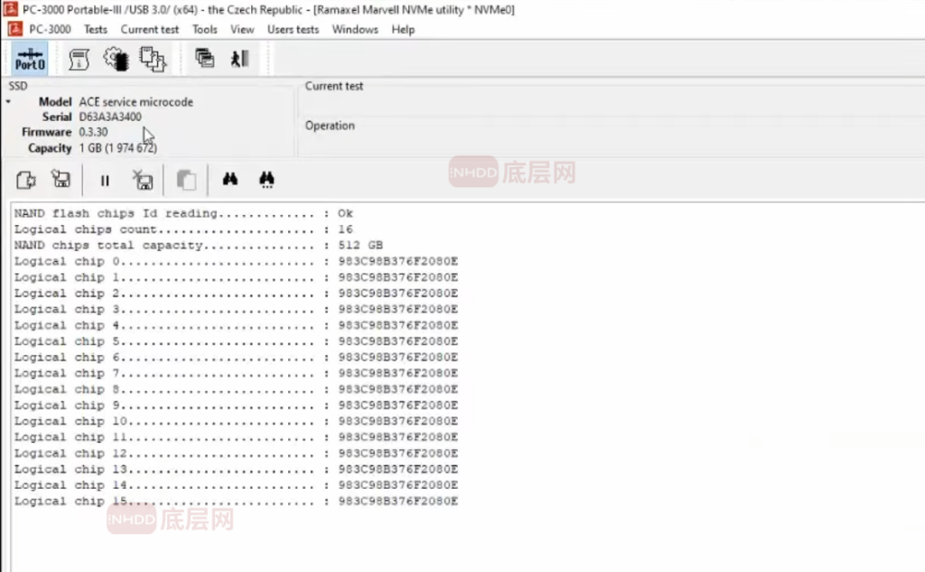Screen dimensions: 925x572
Task: Click the export log icon
Action: pos(26,180)
